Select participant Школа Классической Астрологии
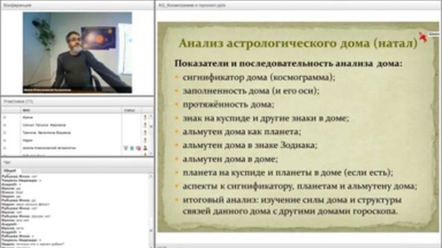 point(75,148)
